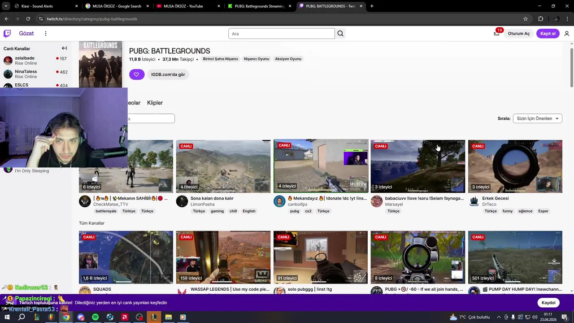
Task: Open File Explorer from the taskbar
Action: tap(168, 317)
